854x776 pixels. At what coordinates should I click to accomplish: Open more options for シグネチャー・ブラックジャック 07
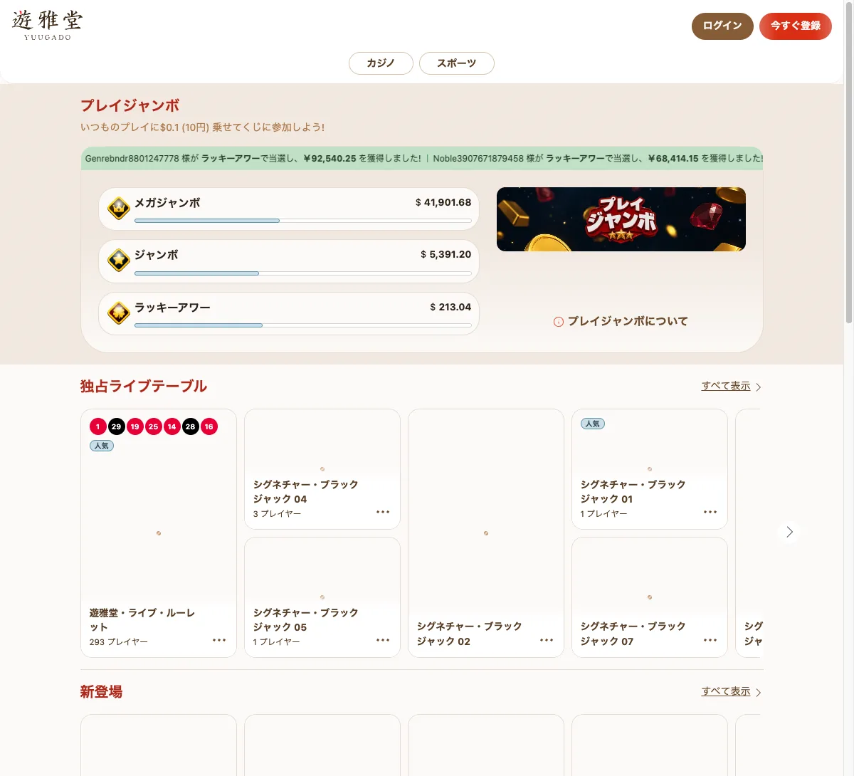[x=710, y=640]
